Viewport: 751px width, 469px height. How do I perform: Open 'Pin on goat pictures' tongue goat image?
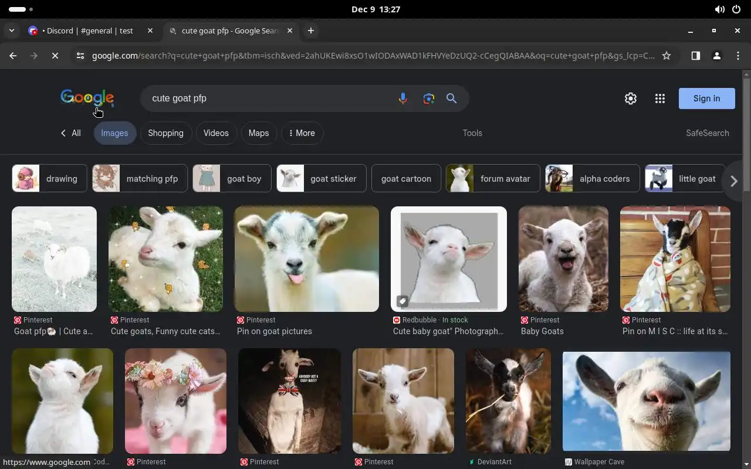[307, 259]
